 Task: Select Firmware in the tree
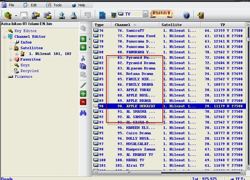[x=24, y=77]
